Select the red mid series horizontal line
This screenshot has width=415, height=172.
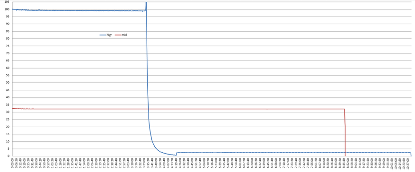coord(179,109)
